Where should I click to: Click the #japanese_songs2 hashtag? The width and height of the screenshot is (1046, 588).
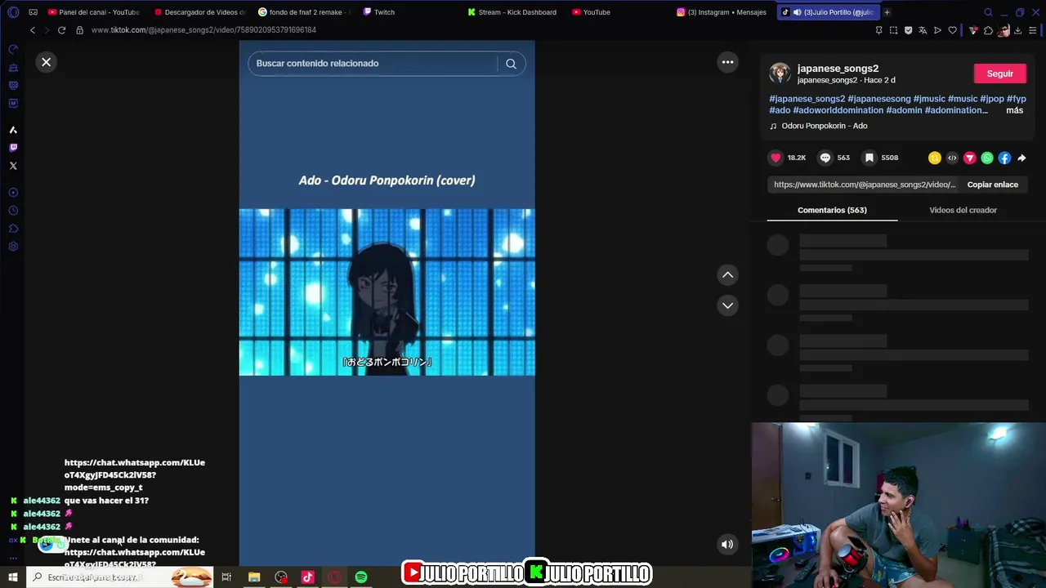tap(807, 99)
